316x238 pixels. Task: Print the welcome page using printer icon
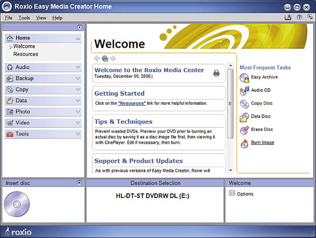click(216, 73)
